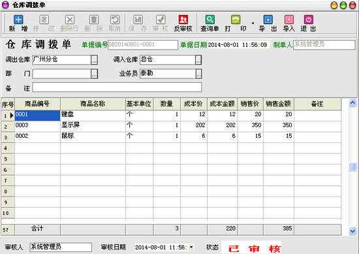
Task: Select the product code cell 0003
Action: tap(37, 126)
